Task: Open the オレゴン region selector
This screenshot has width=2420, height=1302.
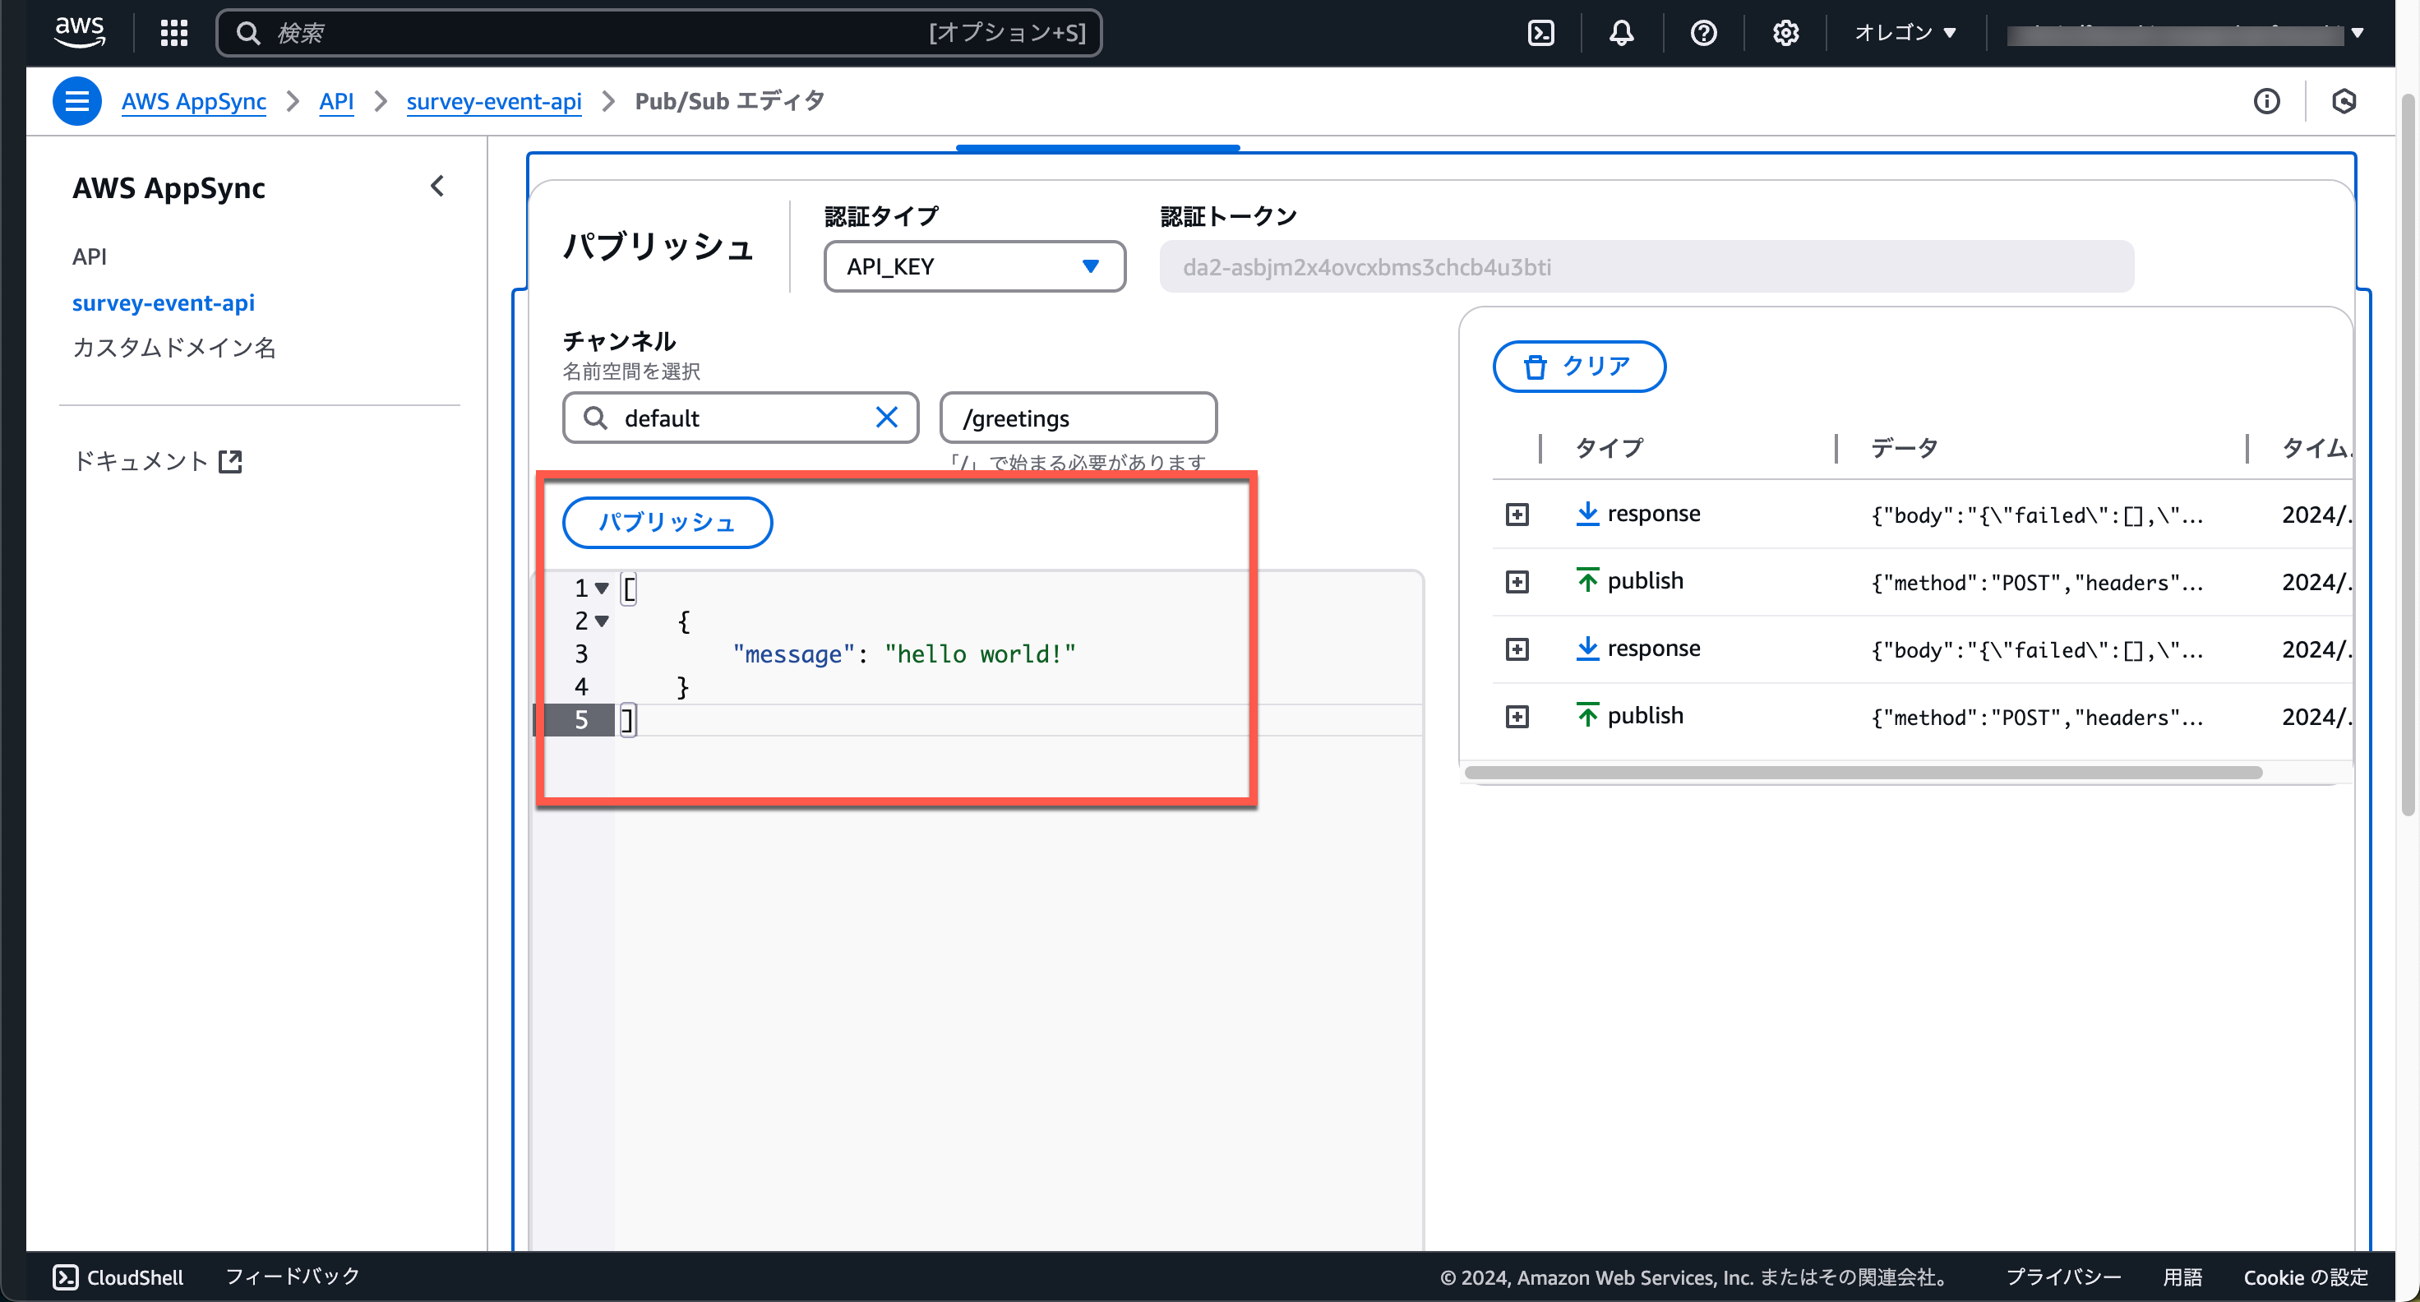Action: (1905, 33)
